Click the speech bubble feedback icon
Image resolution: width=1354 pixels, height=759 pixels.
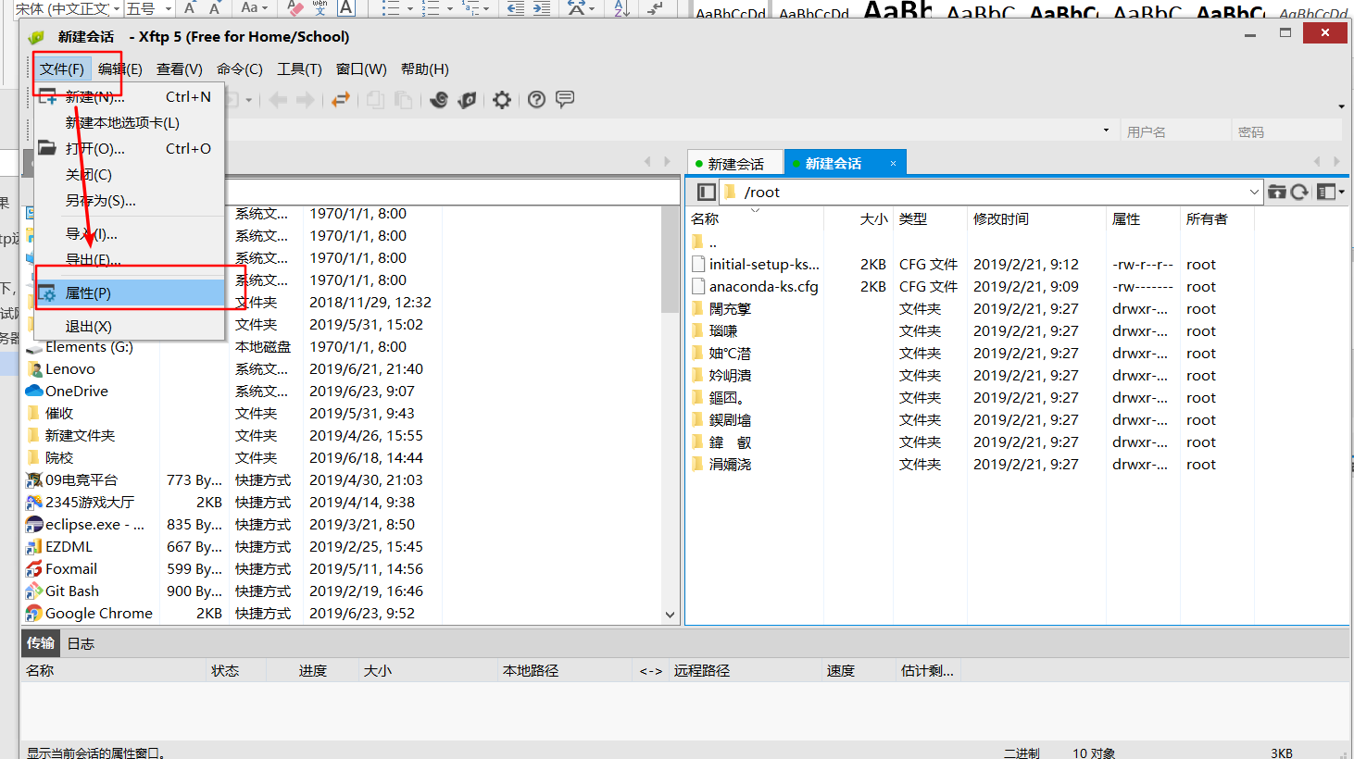click(x=565, y=99)
